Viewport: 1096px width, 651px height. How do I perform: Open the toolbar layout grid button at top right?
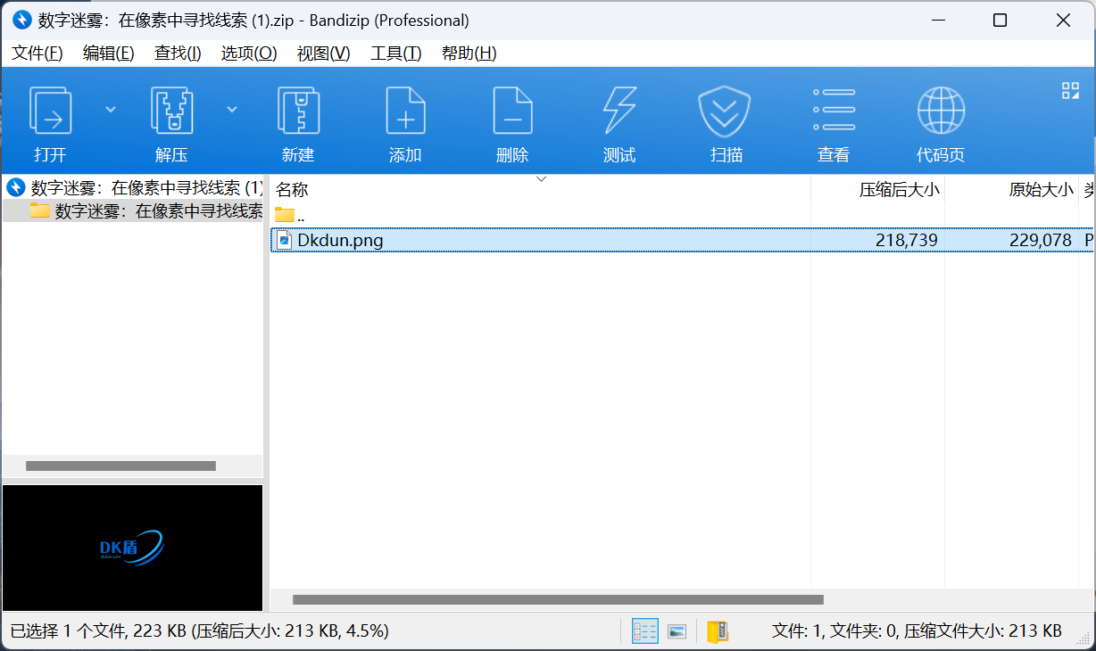(x=1070, y=90)
